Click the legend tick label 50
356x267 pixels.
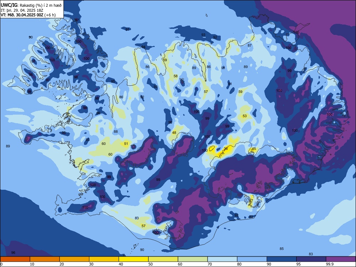click(151, 264)
